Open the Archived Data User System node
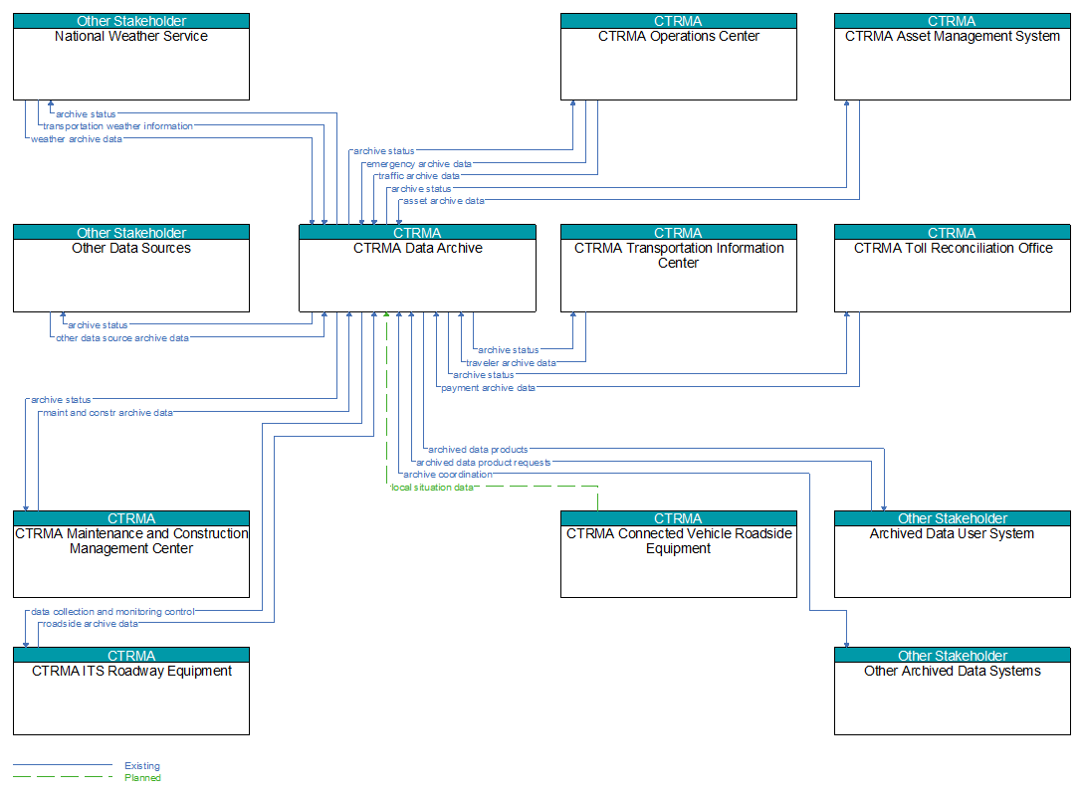Screen dimensions: 1081x796 coord(952,554)
